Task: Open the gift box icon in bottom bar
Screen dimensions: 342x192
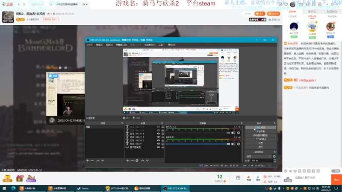Action: point(238,178)
